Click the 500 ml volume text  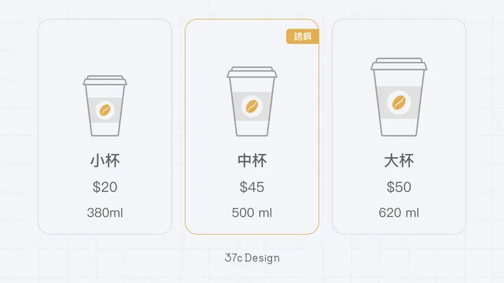[x=252, y=213]
